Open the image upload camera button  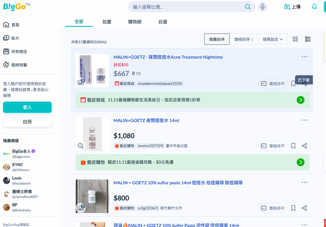[x=292, y=7]
